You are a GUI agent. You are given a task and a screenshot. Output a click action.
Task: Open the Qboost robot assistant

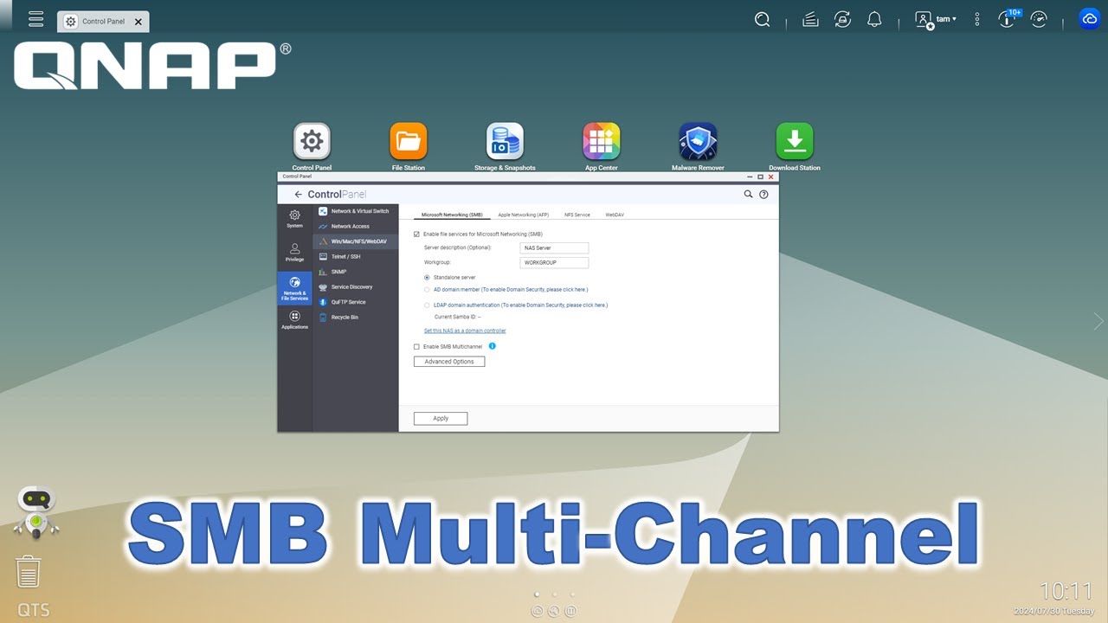(36, 512)
